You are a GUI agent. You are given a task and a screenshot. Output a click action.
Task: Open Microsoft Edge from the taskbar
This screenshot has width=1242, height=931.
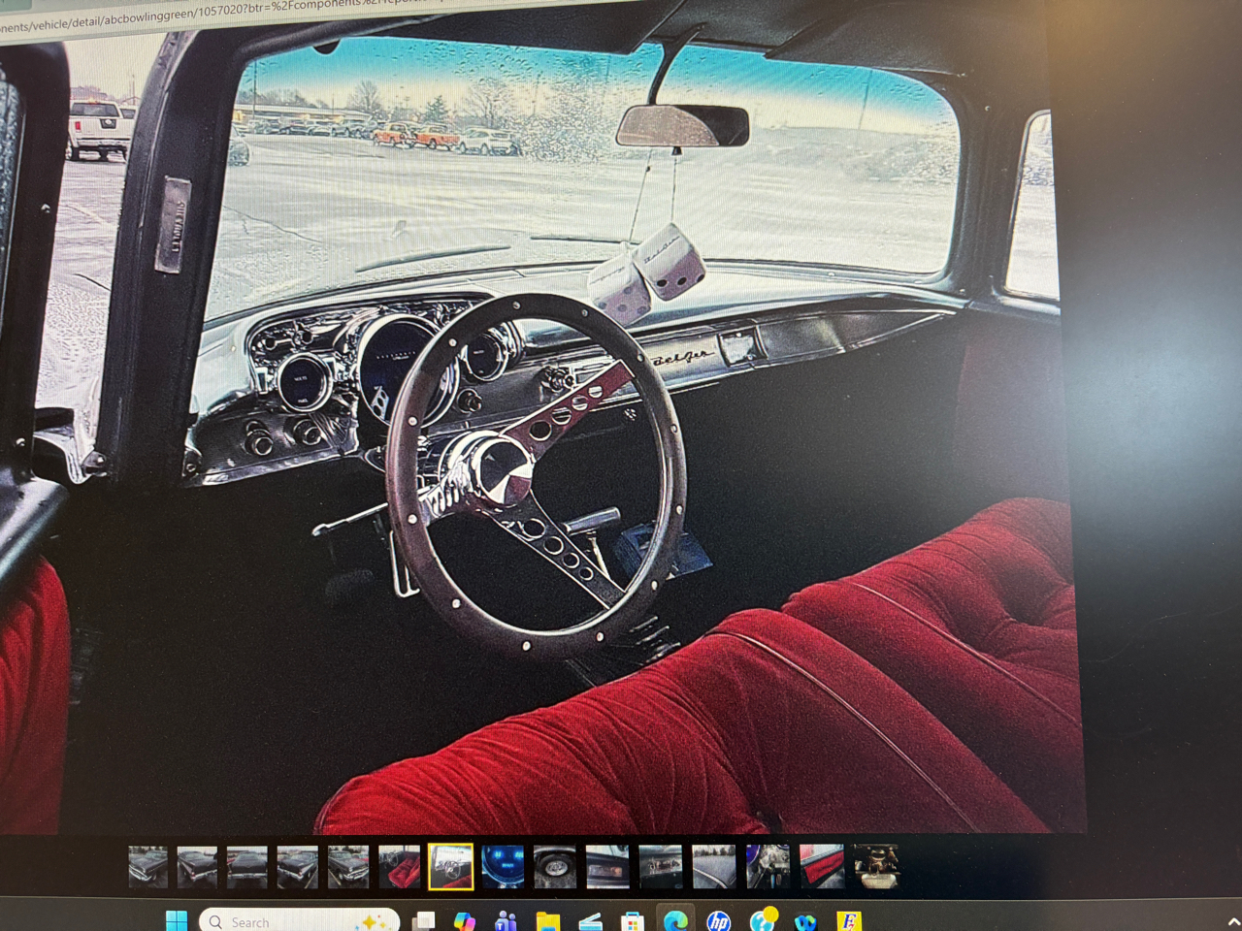point(675,920)
